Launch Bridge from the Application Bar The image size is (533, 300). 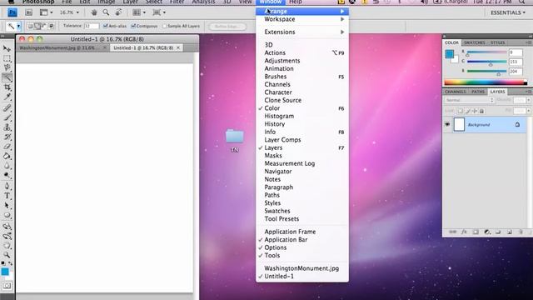pyautogui.click(x=28, y=12)
